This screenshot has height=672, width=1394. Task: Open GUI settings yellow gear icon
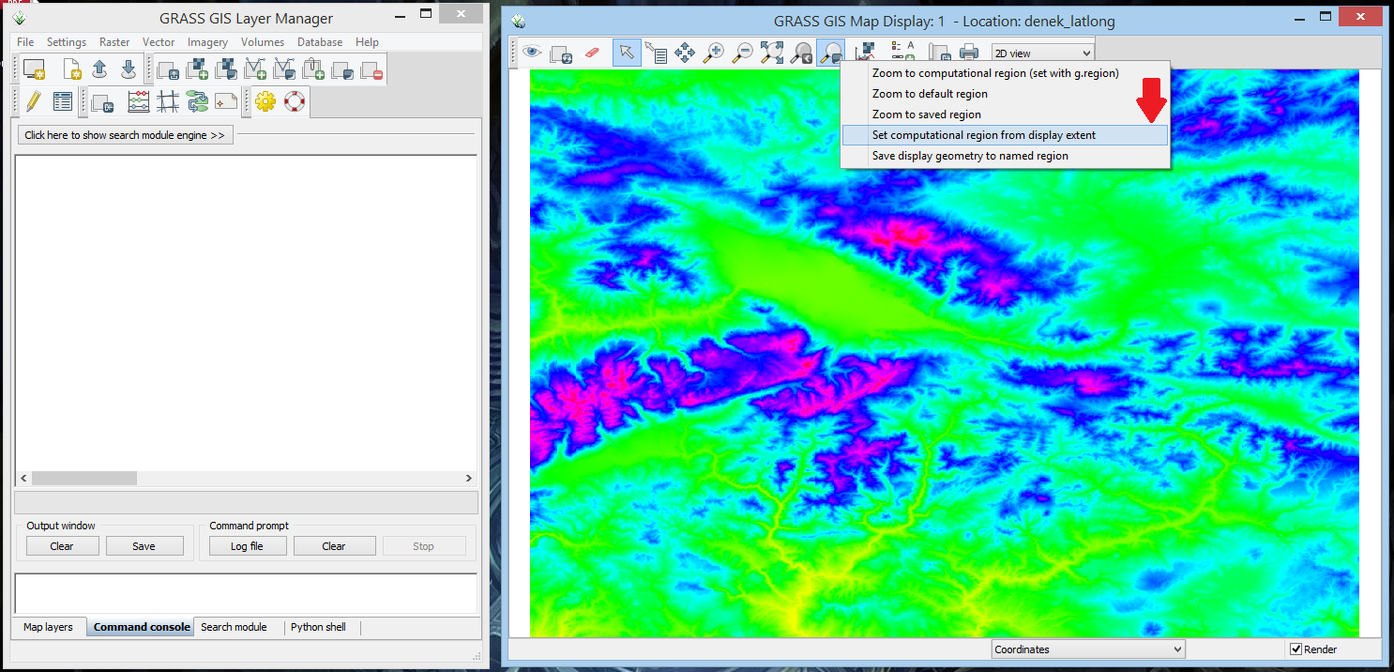(x=265, y=101)
